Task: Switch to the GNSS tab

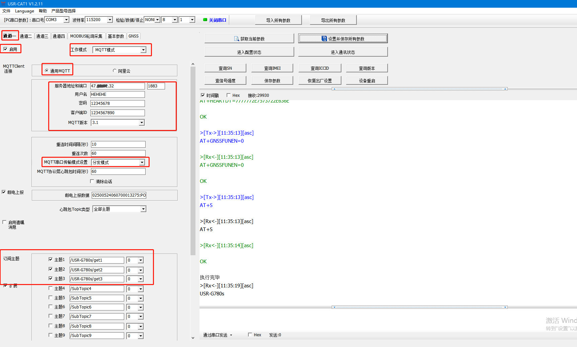Action: pos(133,36)
